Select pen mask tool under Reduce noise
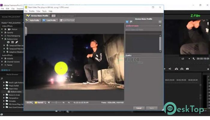 point(16,42)
